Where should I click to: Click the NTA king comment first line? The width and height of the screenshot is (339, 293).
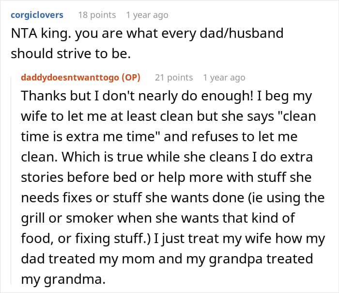[147, 33]
